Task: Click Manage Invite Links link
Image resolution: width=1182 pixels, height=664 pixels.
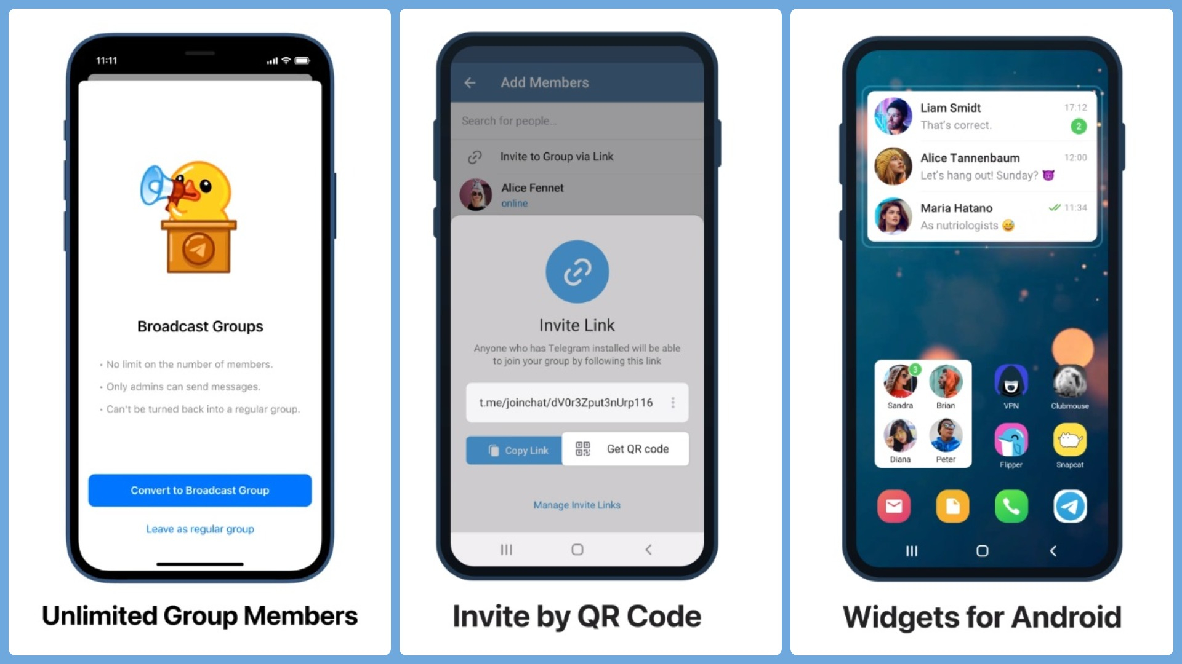Action: (x=576, y=504)
